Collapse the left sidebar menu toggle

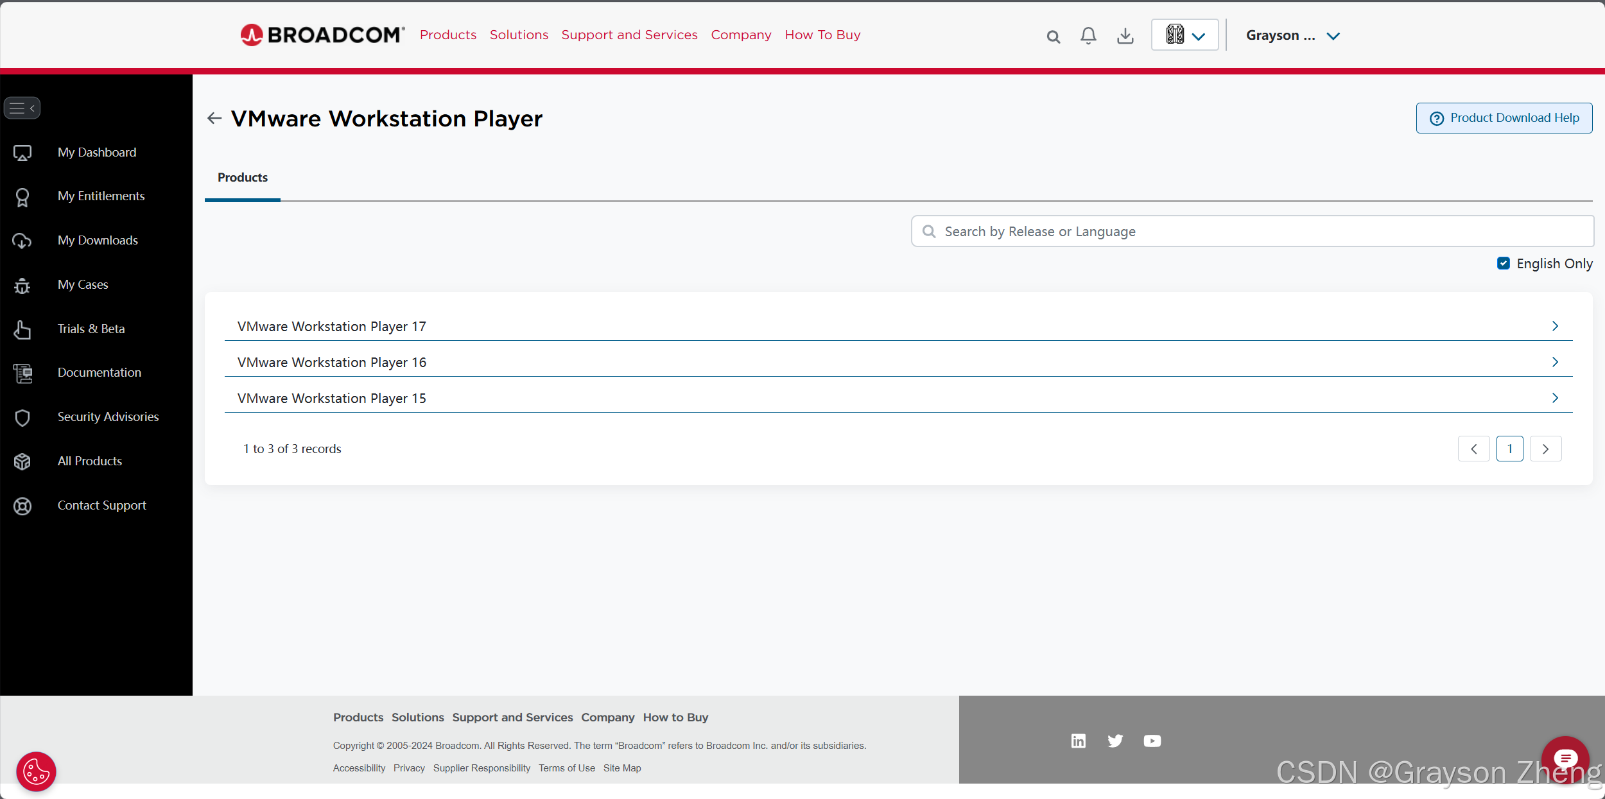[x=22, y=108]
